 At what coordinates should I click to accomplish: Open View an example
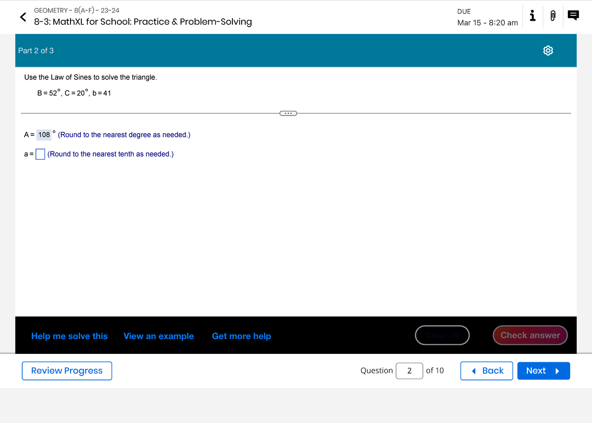[158, 336]
